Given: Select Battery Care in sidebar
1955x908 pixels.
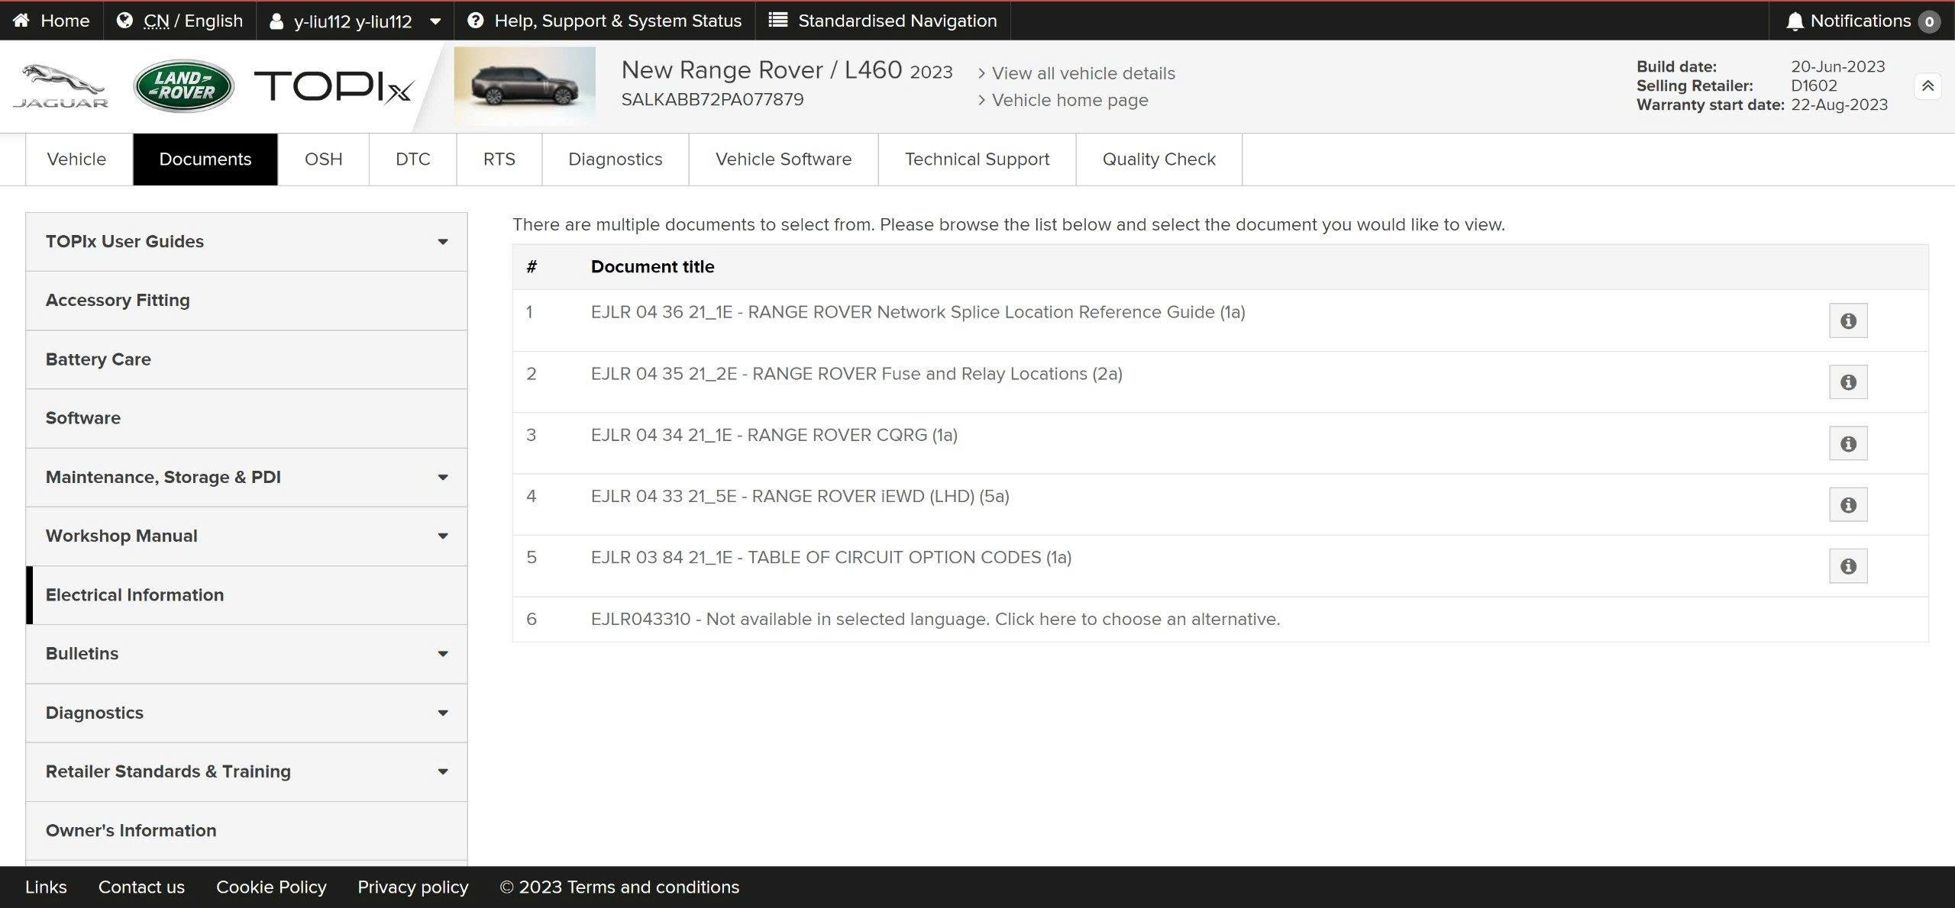Looking at the screenshot, I should [99, 359].
